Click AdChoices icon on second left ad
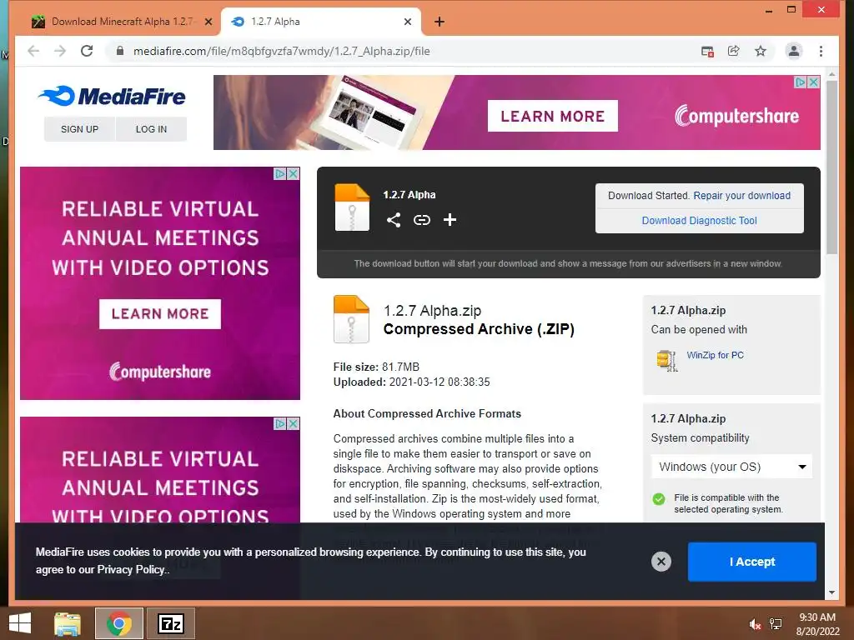This screenshot has height=640, width=854. pos(280,423)
